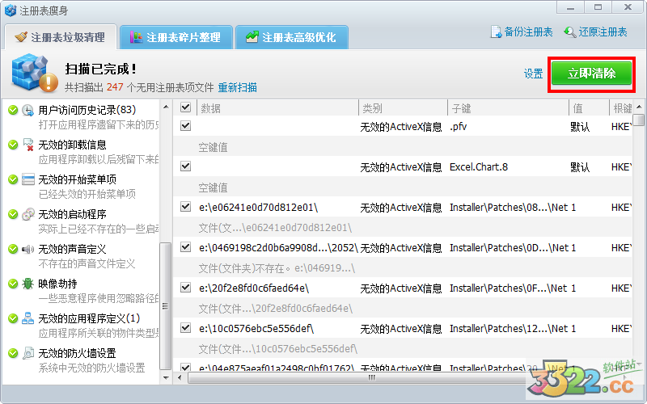Click the 重新扫描 link

point(237,87)
